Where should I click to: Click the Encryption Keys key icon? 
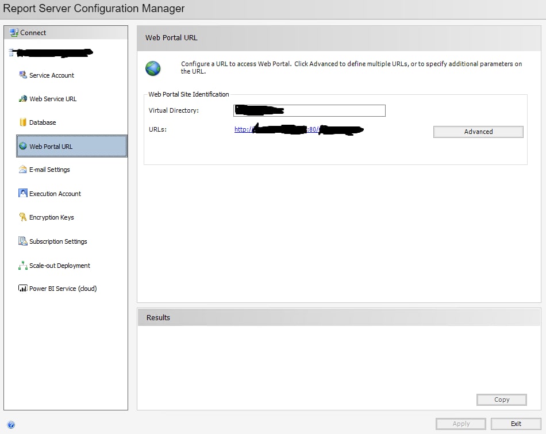[x=23, y=217]
